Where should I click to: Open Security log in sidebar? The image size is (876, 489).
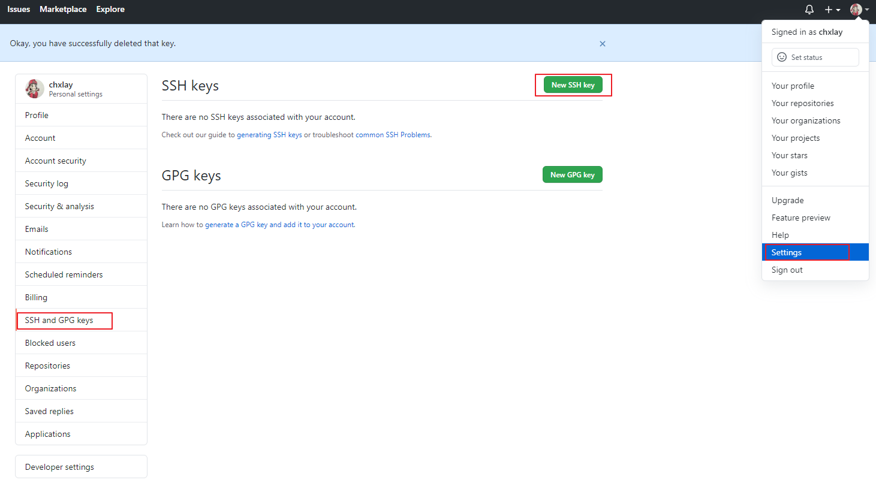(81, 183)
